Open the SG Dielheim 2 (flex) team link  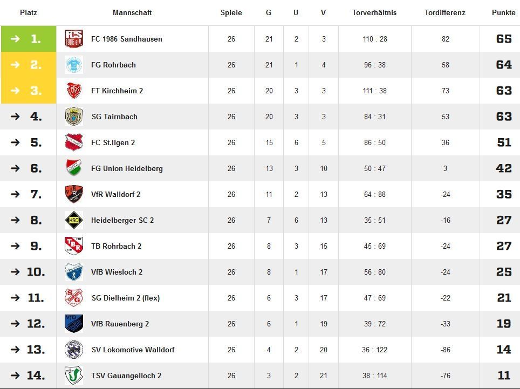point(126,298)
